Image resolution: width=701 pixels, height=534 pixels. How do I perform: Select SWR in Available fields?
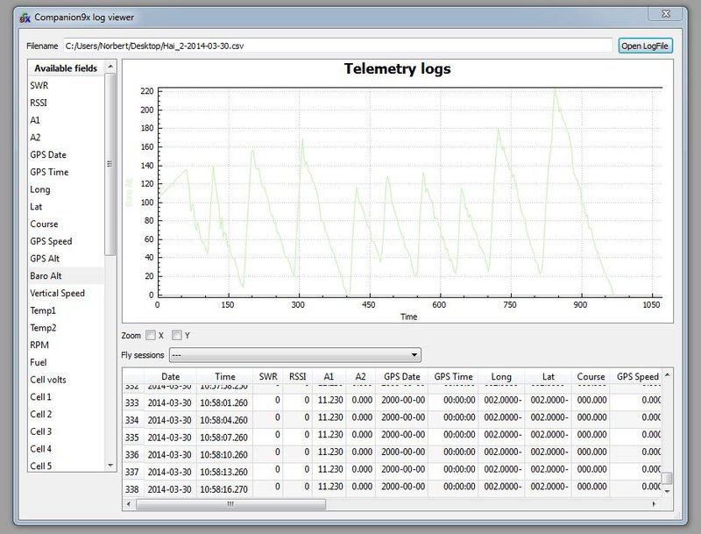coord(66,85)
